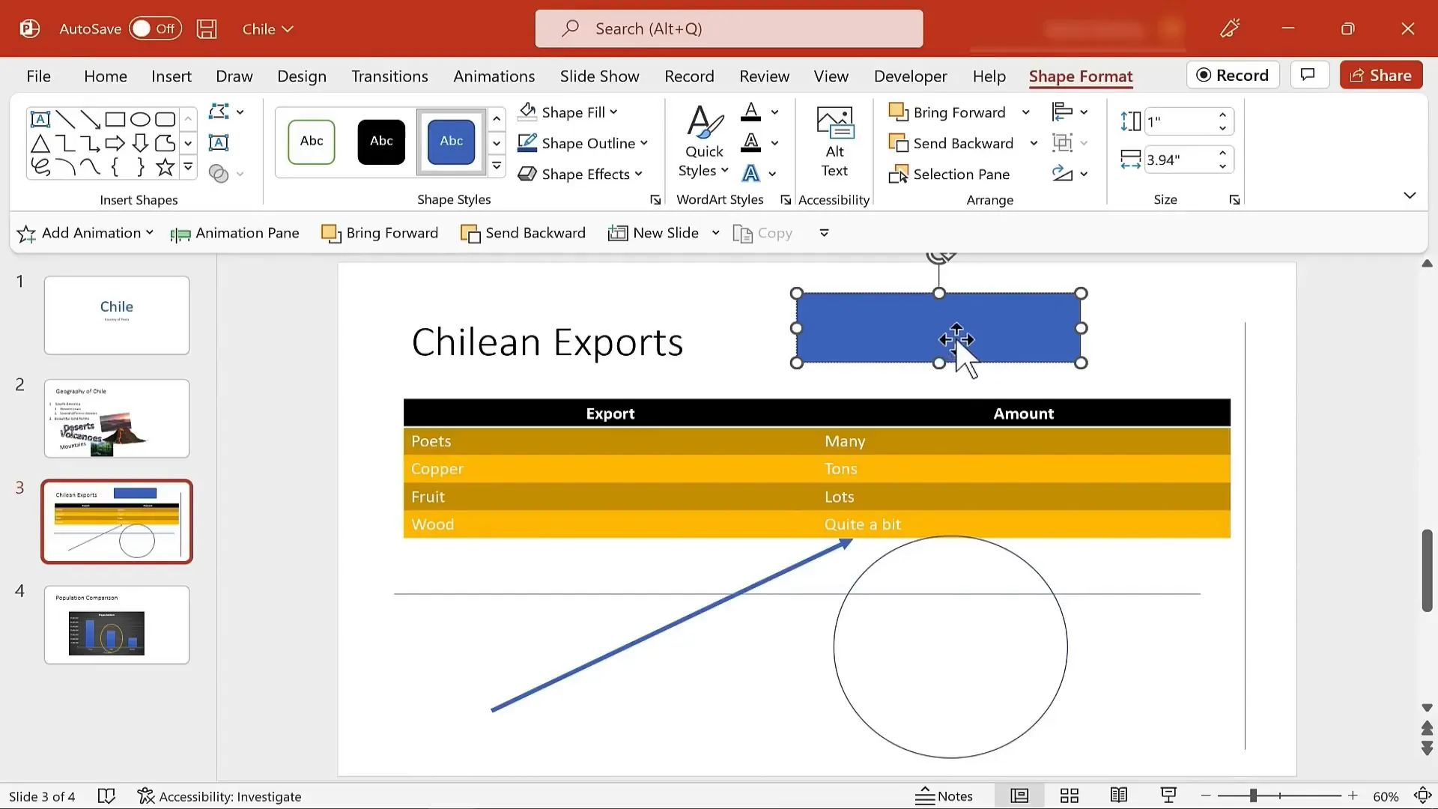Viewport: 1438px width, 809px height.
Task: Click the Share button
Action: [x=1380, y=75]
